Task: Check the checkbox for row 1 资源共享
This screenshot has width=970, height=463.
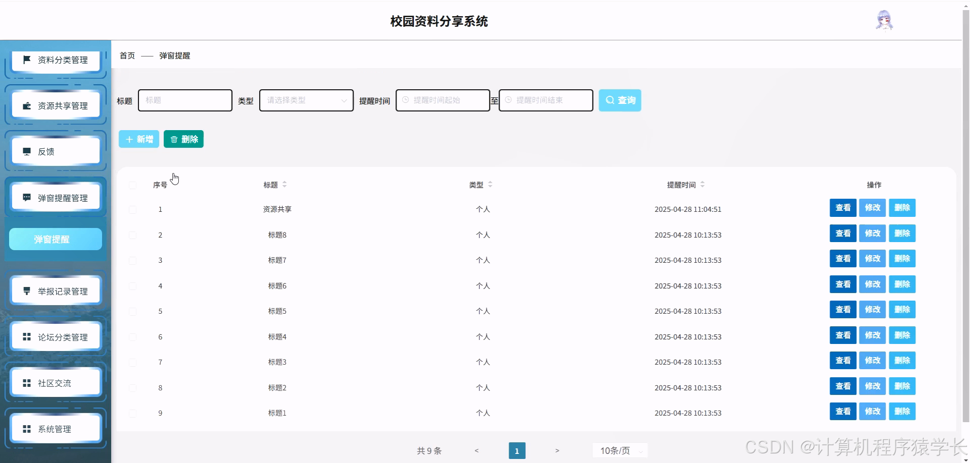Action: coord(132,209)
